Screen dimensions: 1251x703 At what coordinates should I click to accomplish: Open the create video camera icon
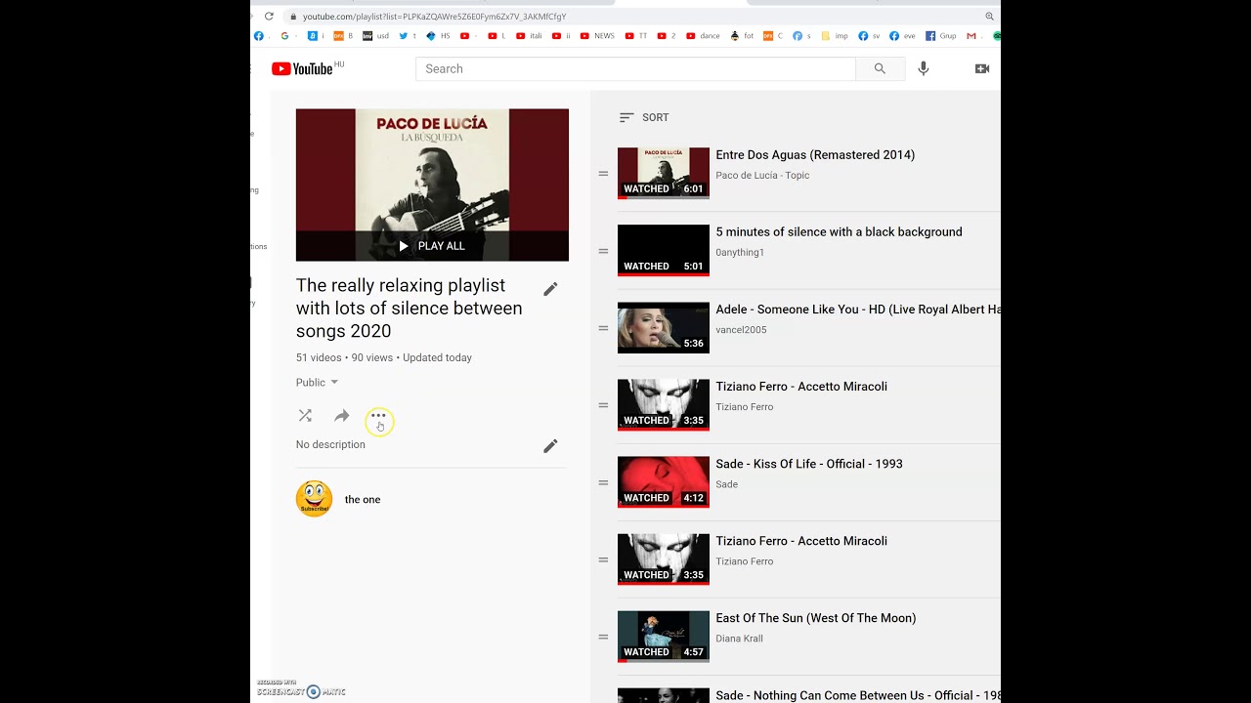tap(982, 68)
